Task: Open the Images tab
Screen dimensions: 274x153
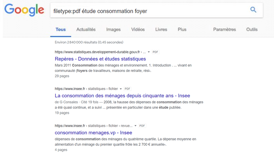Action: pos(113,29)
